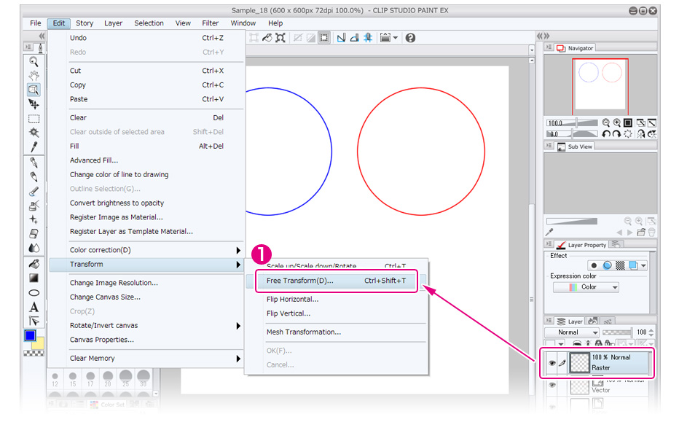Enable lock transparent pixels in Layer panel
Image resolution: width=679 pixels, height=433 pixels.
tap(598, 343)
